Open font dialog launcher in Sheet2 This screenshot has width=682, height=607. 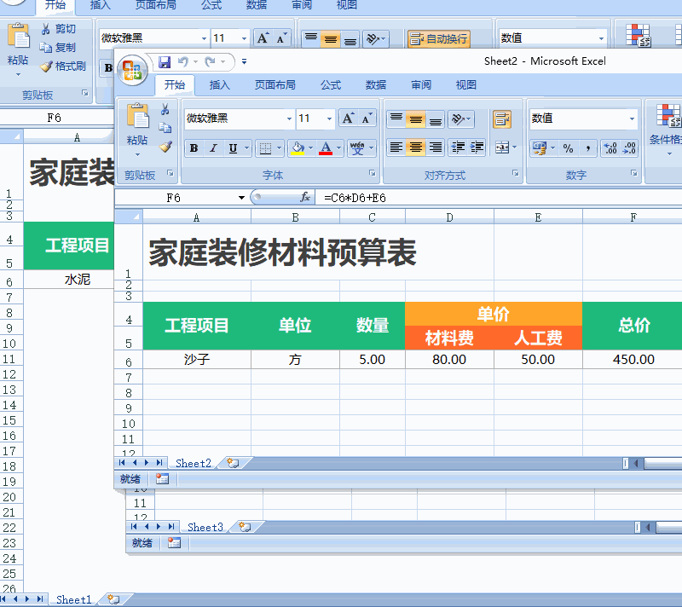click(x=373, y=173)
